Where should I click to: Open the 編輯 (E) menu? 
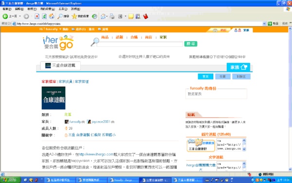pos(19,9)
